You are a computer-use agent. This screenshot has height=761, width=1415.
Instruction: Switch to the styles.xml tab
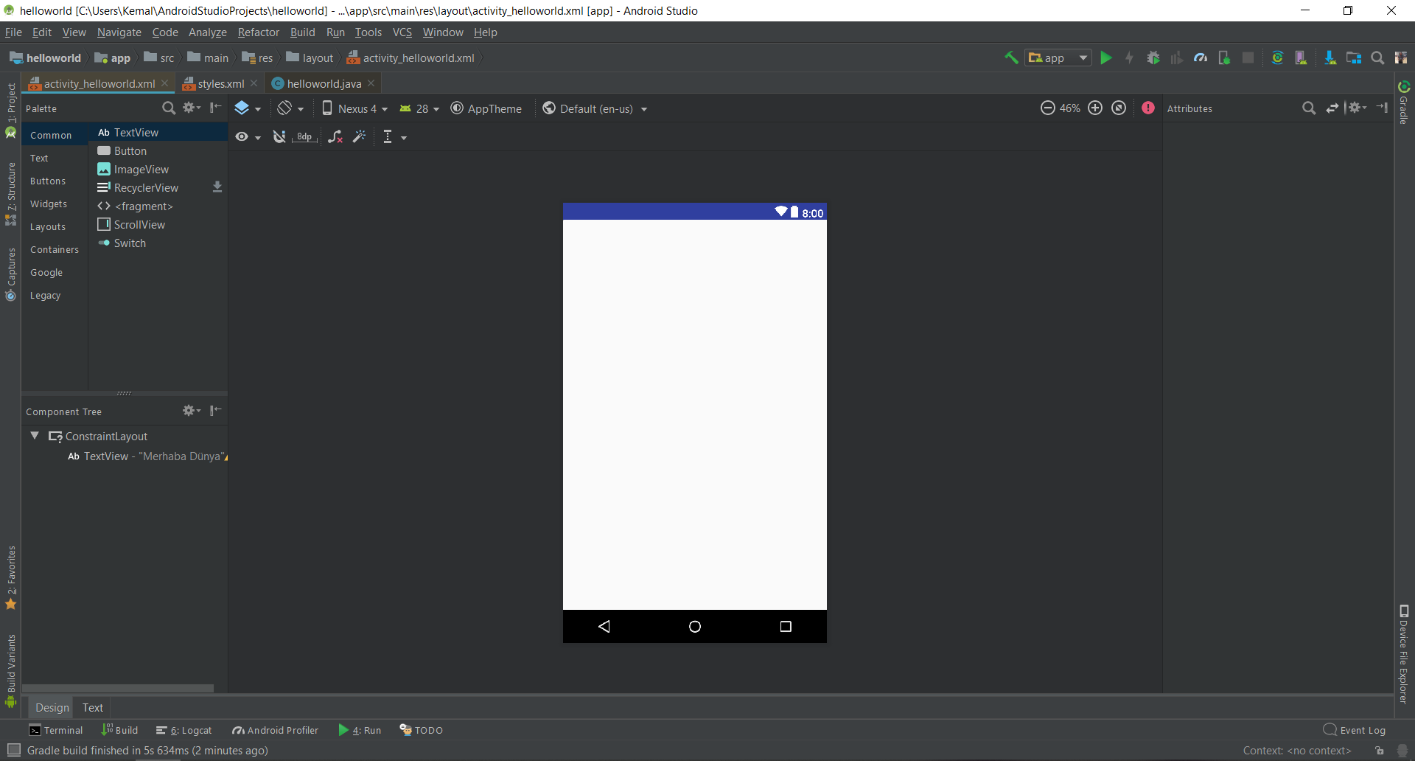[220, 83]
